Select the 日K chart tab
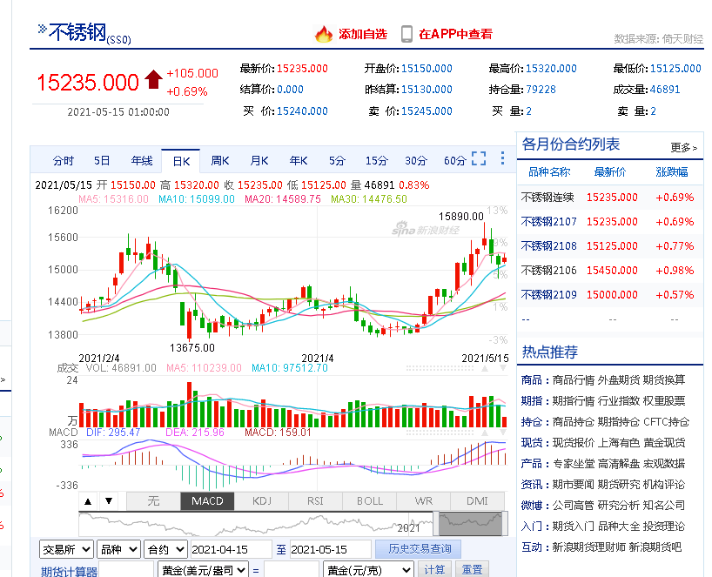712x577 pixels. pyautogui.click(x=181, y=161)
